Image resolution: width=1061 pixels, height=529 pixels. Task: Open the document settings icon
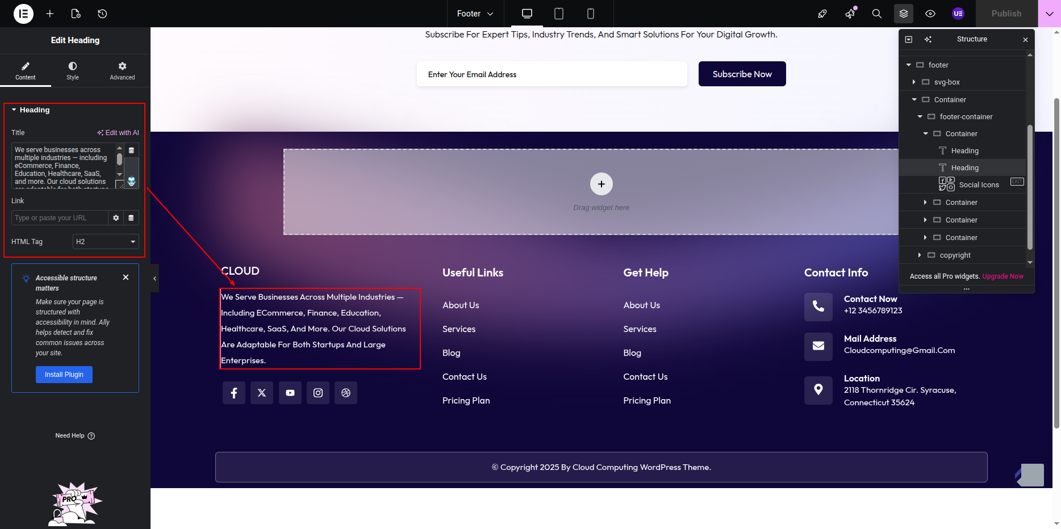pyautogui.click(x=76, y=14)
